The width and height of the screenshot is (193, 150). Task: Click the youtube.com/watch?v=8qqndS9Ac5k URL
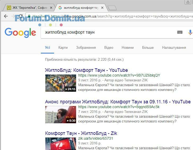[x=119, y=107]
